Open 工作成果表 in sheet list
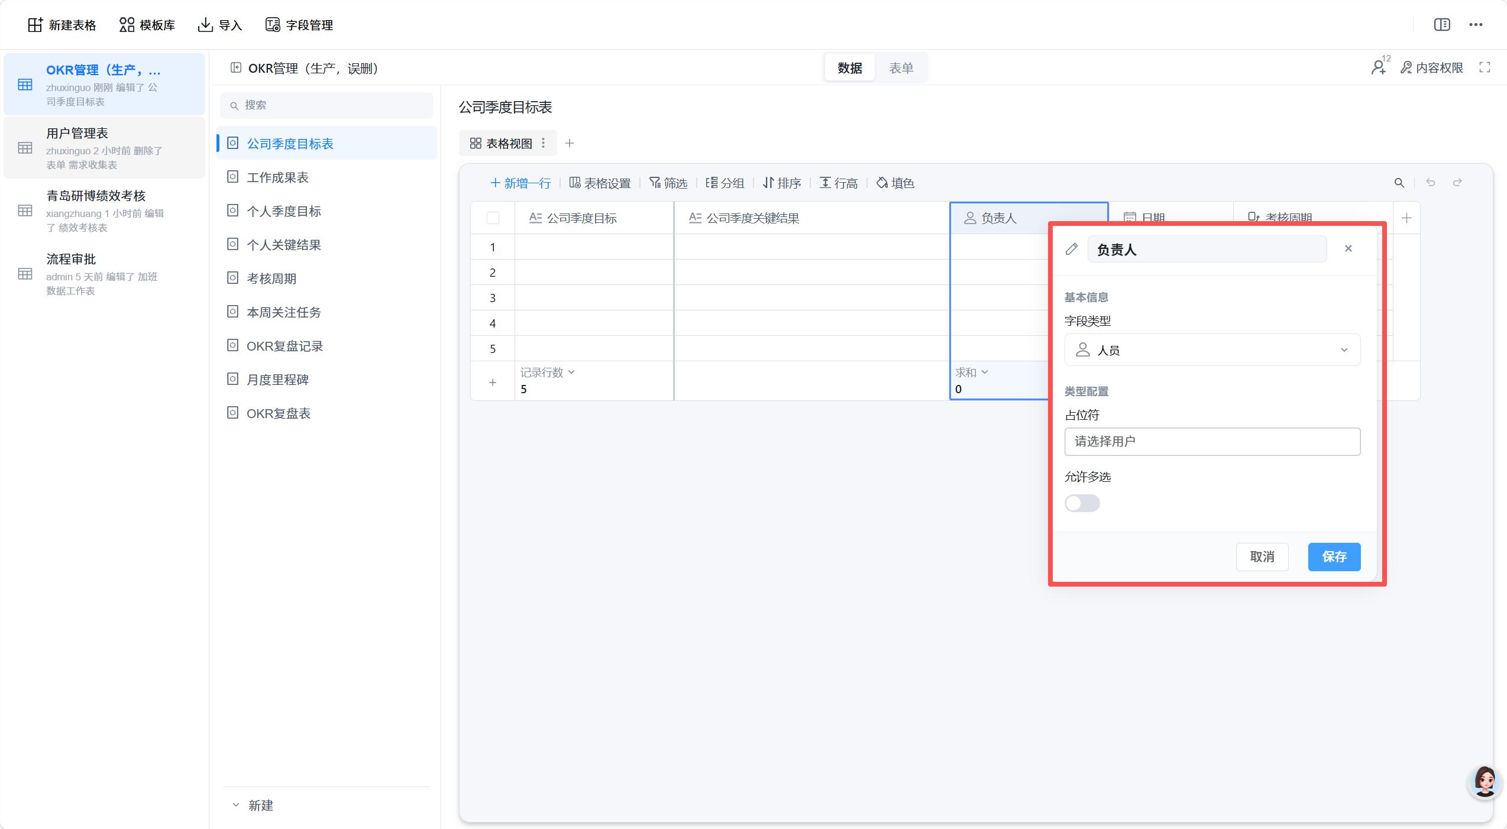1507x829 pixels. (326, 177)
